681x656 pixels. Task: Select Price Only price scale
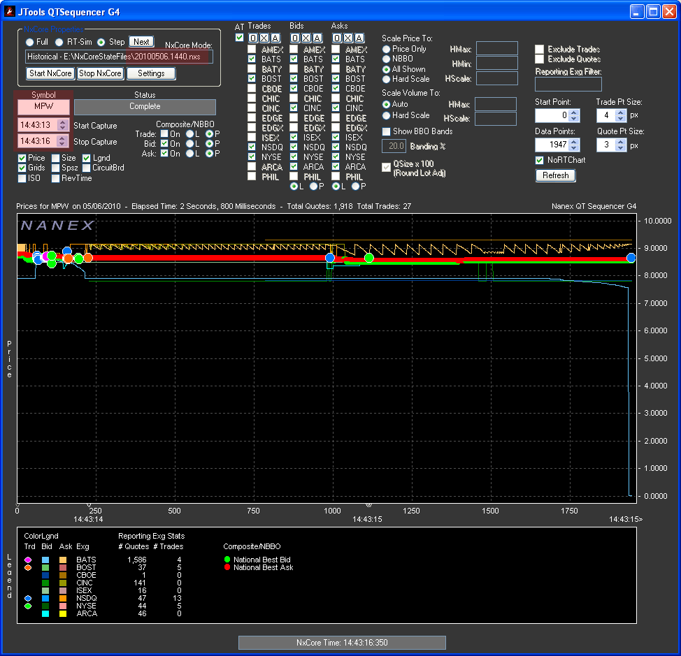[x=386, y=49]
